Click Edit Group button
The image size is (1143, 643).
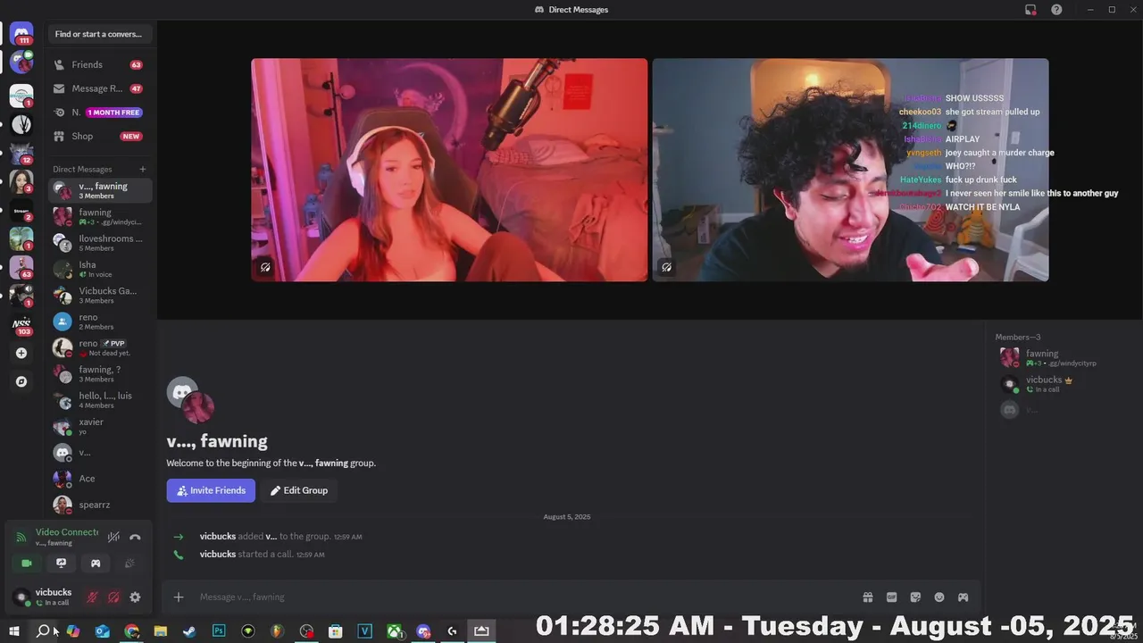click(299, 490)
